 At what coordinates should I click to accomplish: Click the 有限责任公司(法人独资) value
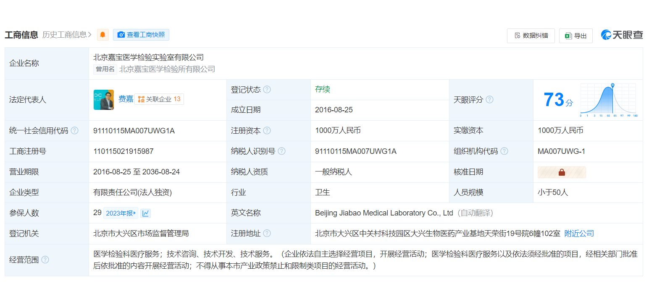pos(133,192)
